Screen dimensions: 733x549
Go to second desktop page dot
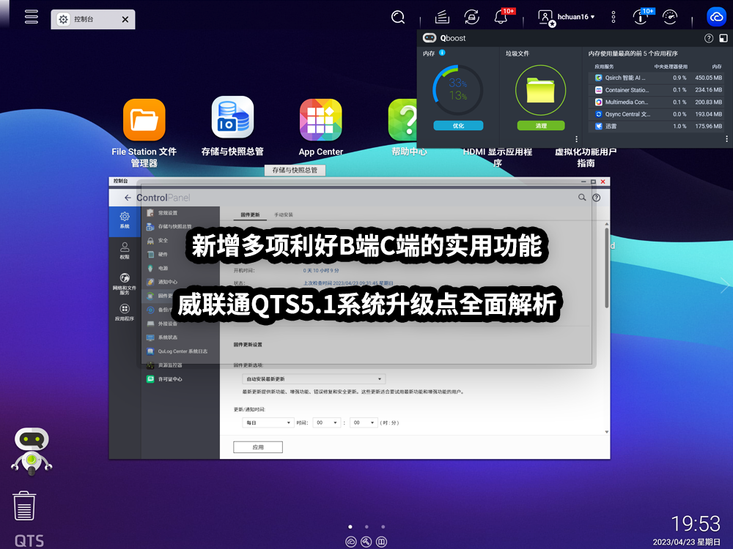tap(366, 526)
